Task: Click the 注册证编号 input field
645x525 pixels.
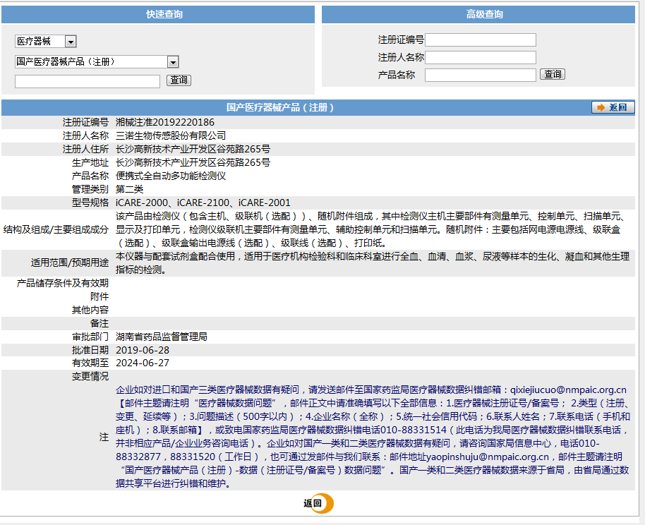Action: [481, 40]
